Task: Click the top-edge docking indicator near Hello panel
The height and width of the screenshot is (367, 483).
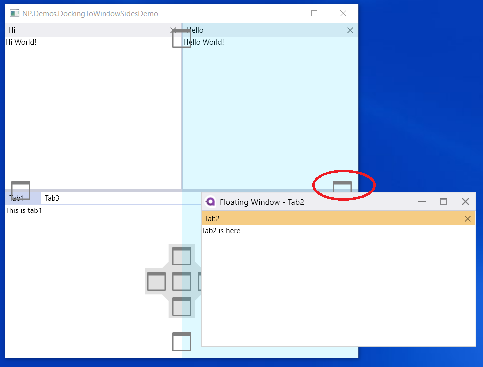Action: coord(181,37)
